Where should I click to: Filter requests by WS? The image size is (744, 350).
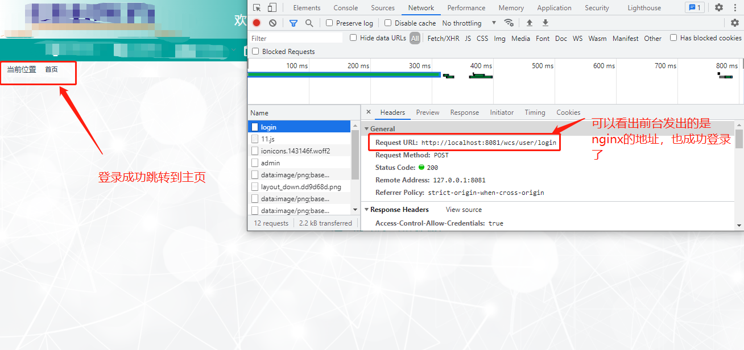pos(577,39)
